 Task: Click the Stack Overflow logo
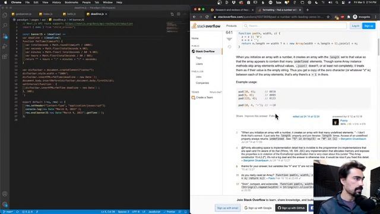(206, 26)
